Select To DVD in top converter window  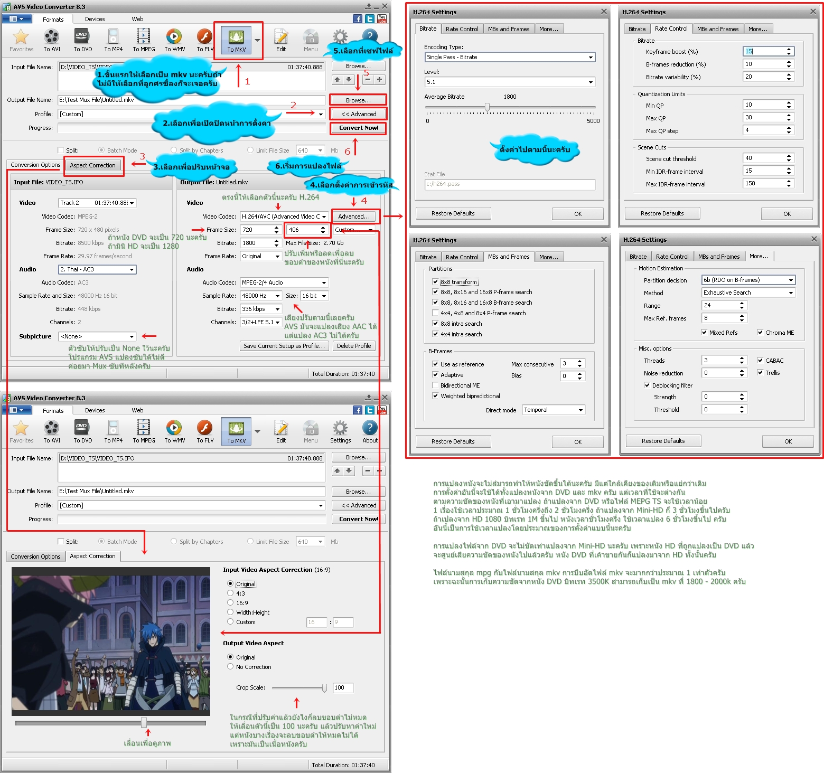(82, 41)
